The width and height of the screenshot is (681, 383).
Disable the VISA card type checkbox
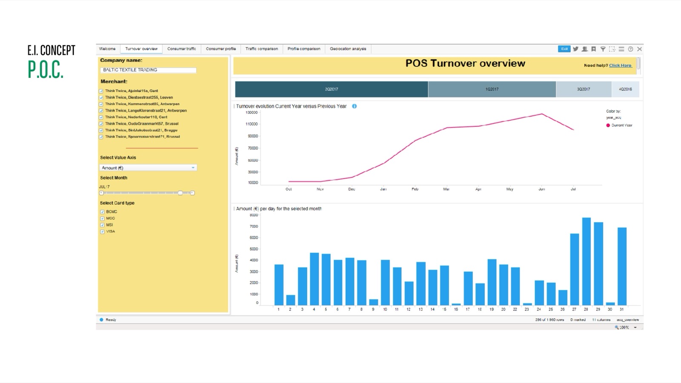pyautogui.click(x=102, y=232)
